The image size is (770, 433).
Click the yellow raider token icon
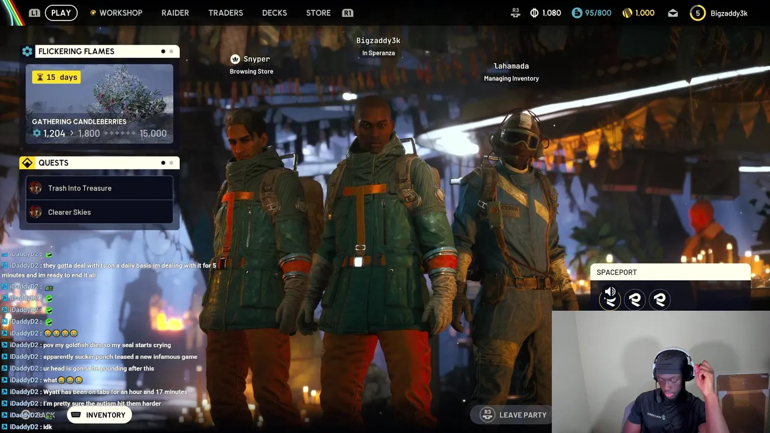[x=626, y=13]
